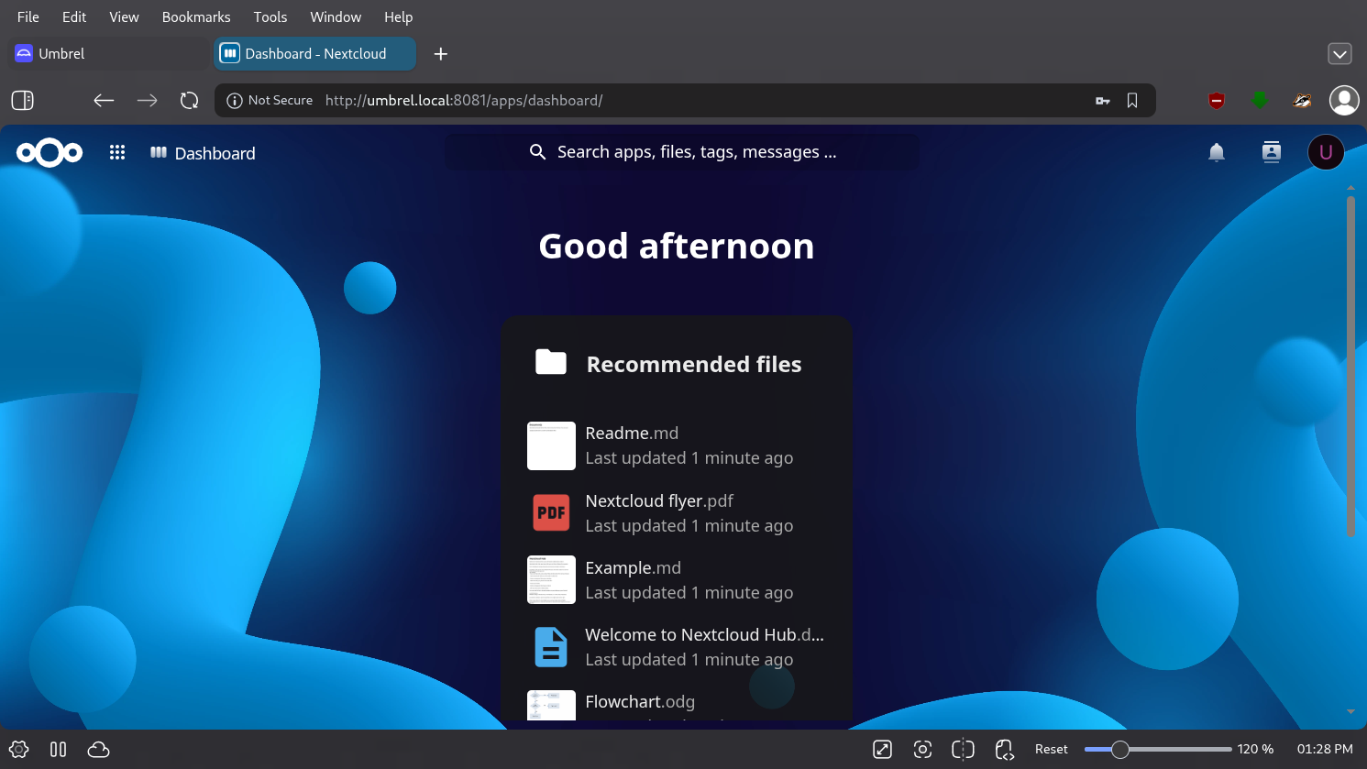Click the Nextcloud logo
1367x769 pixels.
[x=50, y=153]
